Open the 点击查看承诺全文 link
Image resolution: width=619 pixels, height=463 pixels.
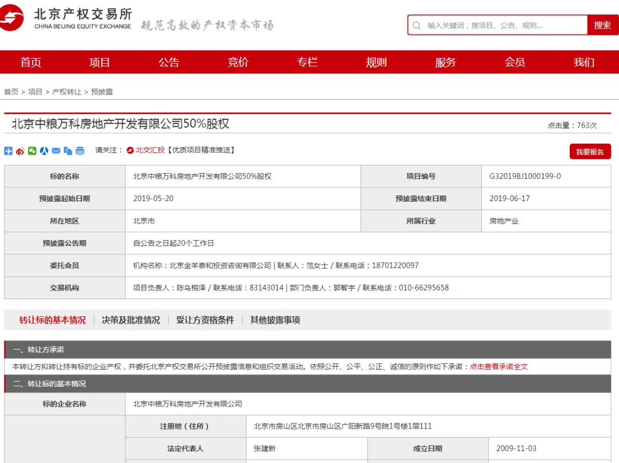click(x=499, y=367)
